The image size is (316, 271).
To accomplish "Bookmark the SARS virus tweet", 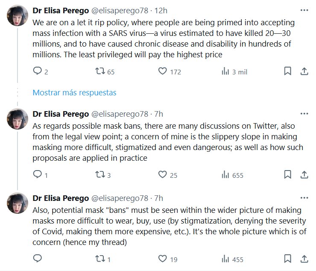I will pos(288,71).
